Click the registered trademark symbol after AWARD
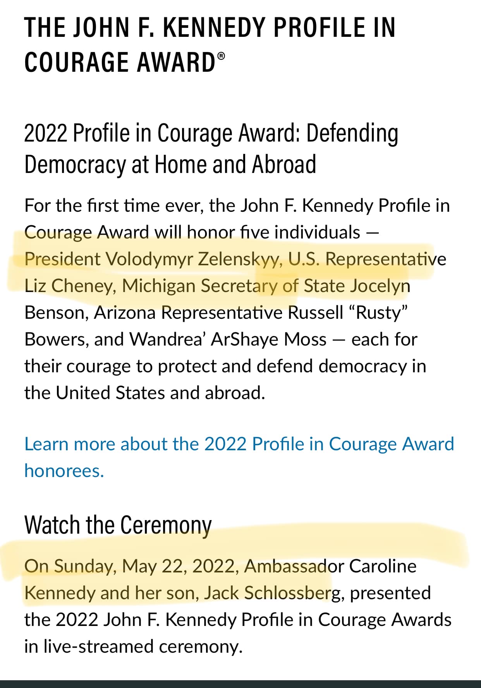The width and height of the screenshot is (481, 688). [221, 56]
